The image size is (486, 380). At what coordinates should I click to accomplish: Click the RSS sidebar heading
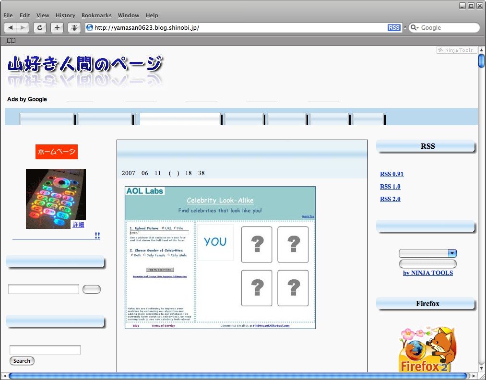pyautogui.click(x=425, y=146)
